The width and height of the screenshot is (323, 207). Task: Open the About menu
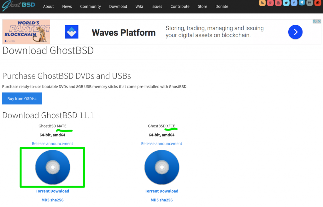pos(48,7)
